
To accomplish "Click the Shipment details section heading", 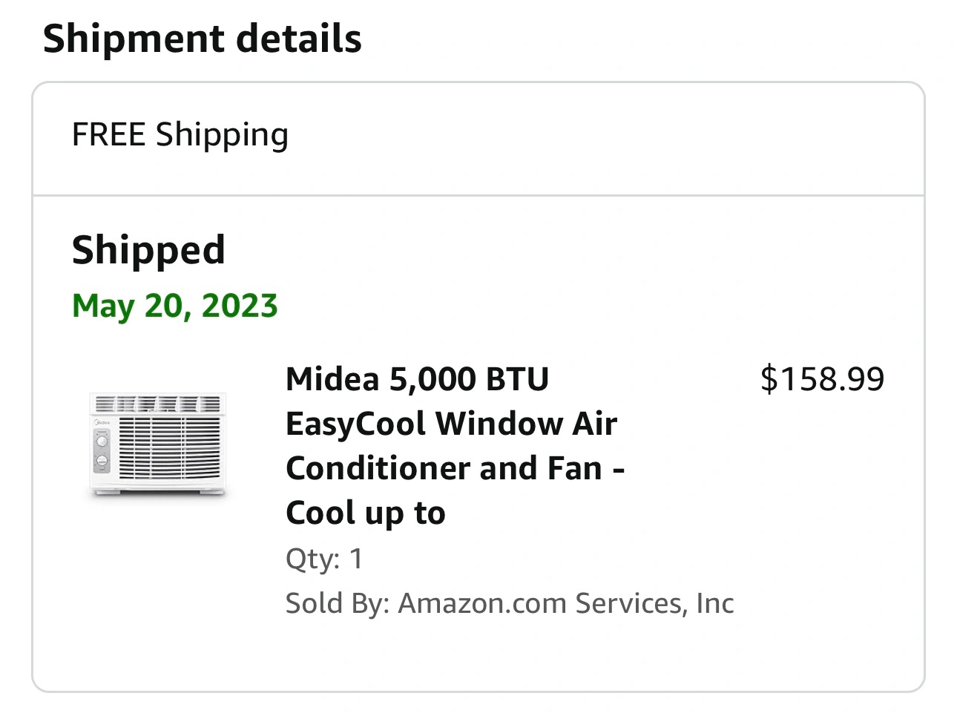I will pos(203,39).
